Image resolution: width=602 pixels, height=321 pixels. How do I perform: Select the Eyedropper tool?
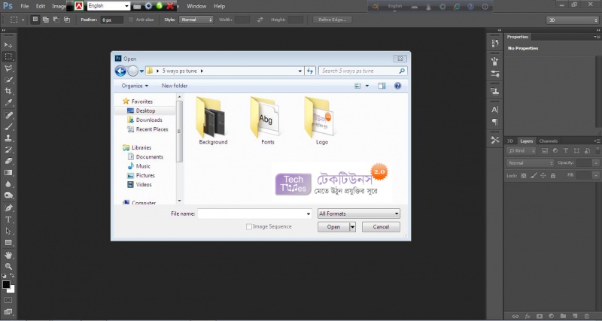[8, 103]
